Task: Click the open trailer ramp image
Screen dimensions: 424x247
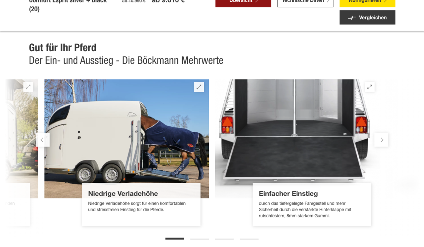Action: 297,134
